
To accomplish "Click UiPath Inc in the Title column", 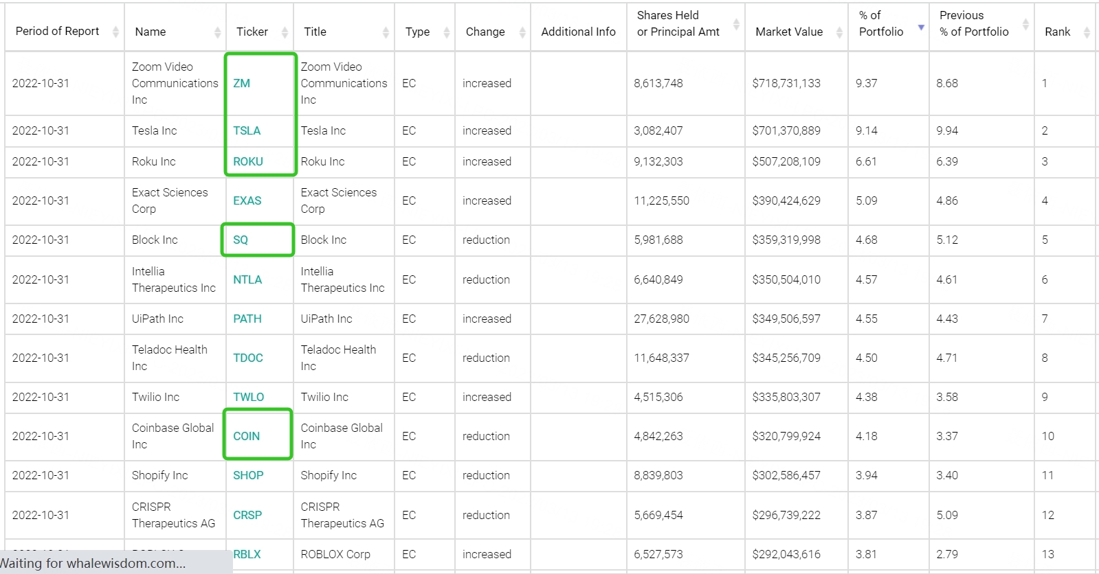I will pyautogui.click(x=326, y=319).
